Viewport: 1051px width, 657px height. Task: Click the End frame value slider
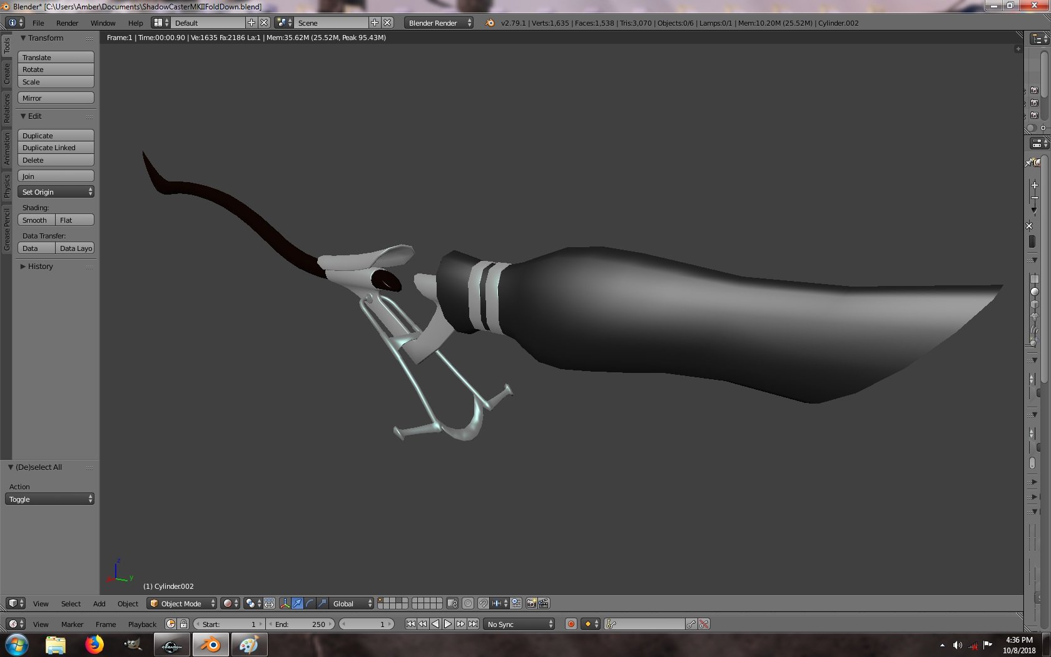tap(301, 624)
